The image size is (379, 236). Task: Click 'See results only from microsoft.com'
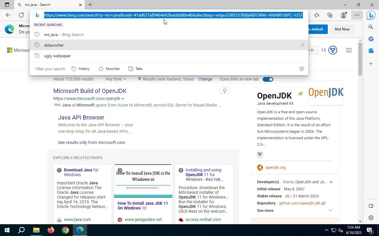click(x=91, y=142)
